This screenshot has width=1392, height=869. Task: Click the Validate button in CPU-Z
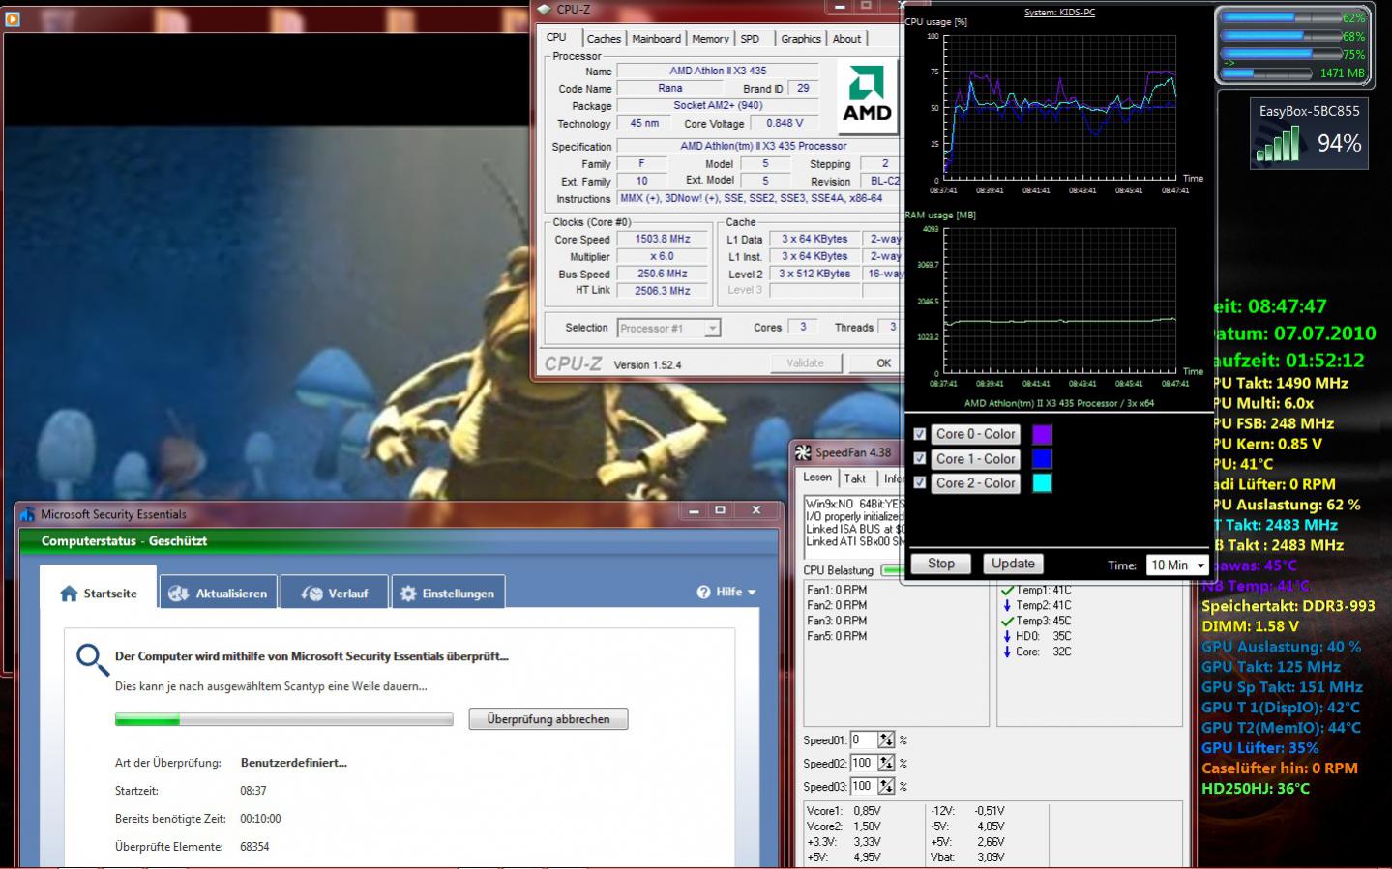(x=806, y=363)
